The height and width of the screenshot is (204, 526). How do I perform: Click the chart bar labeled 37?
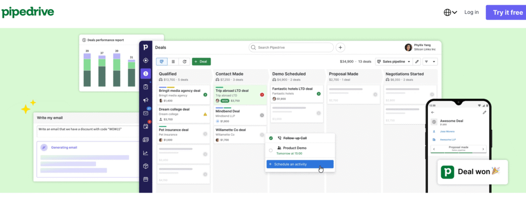coord(102,71)
